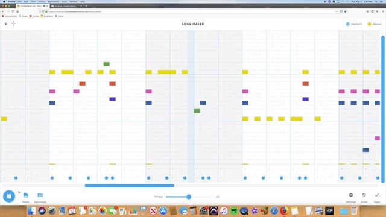The width and height of the screenshot is (386, 217).
Task: Open iTunes from the dock
Action: tap(224, 211)
